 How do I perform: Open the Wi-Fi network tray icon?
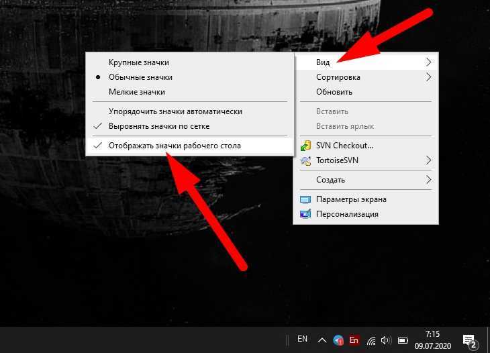pos(371,340)
